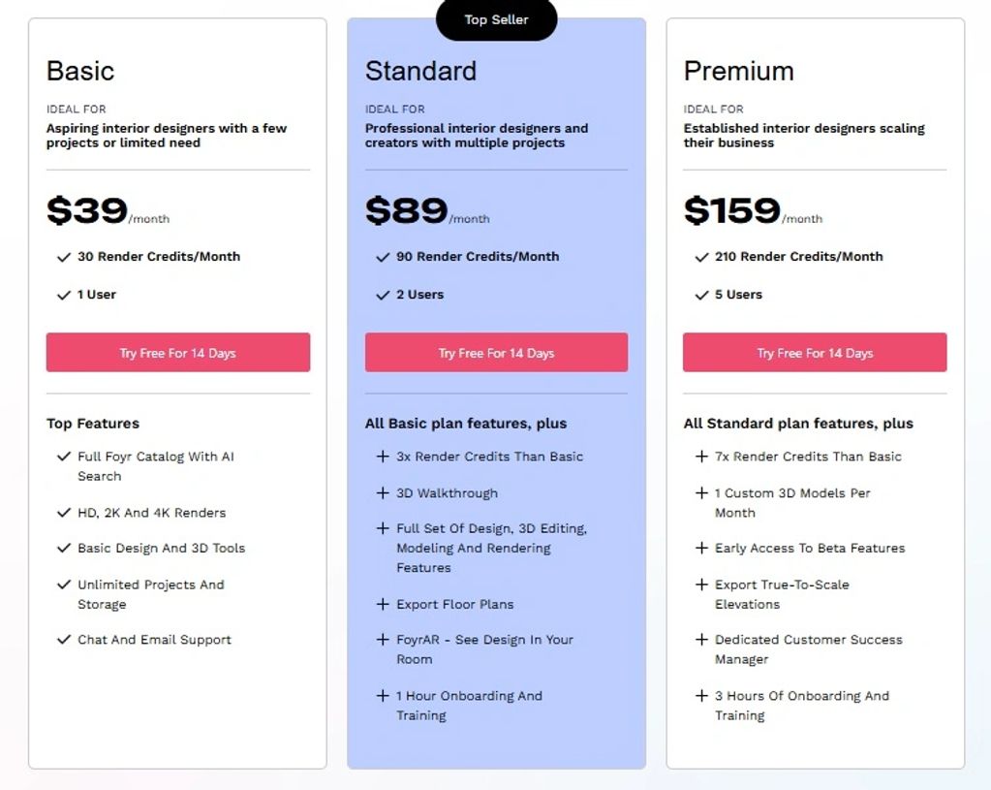991x790 pixels.
Task: Click plus icon beside FoyrAR feature
Action: click(383, 640)
